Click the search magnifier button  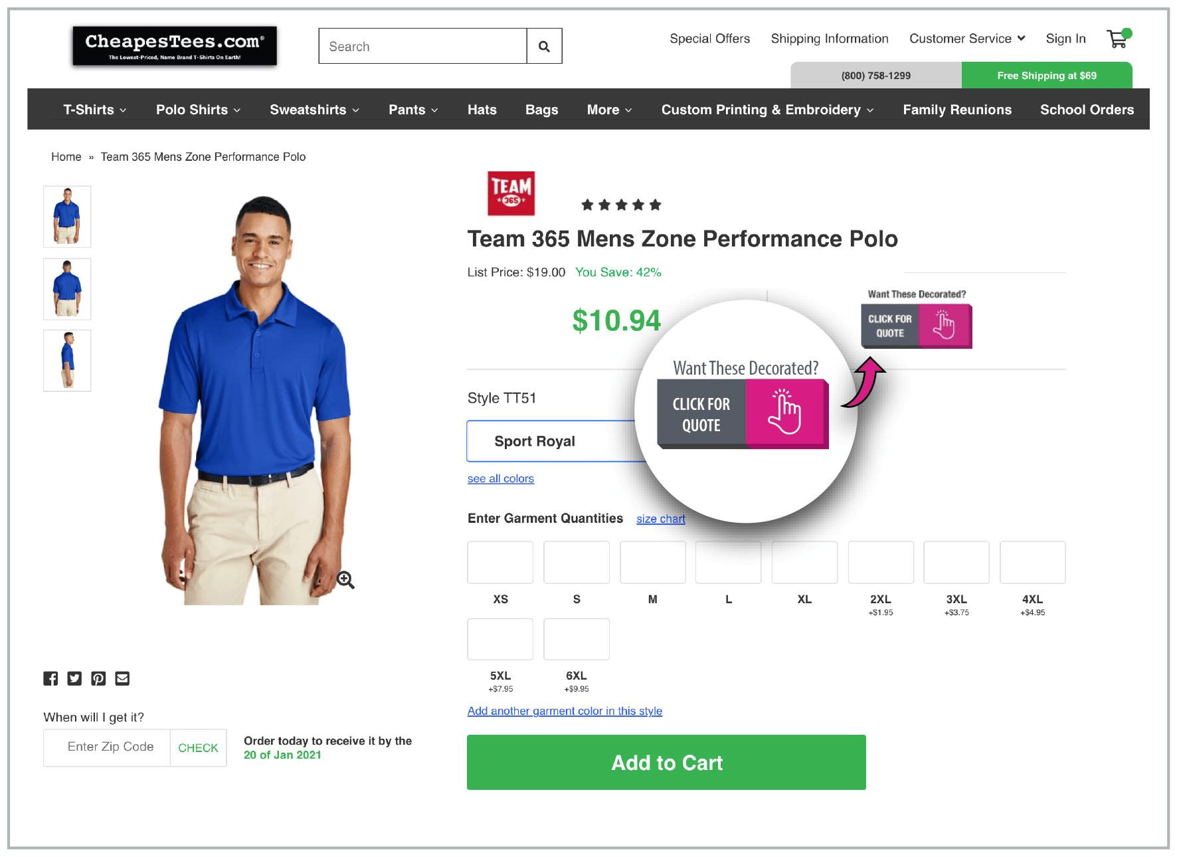[x=544, y=46]
